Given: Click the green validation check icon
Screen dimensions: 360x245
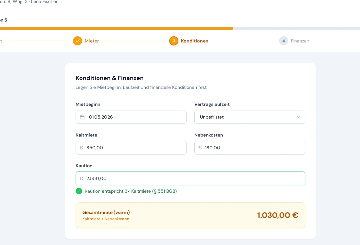Looking at the screenshot, I should (79, 191).
